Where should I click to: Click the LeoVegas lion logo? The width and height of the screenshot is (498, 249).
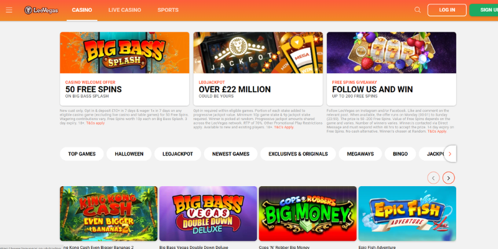coord(41,10)
